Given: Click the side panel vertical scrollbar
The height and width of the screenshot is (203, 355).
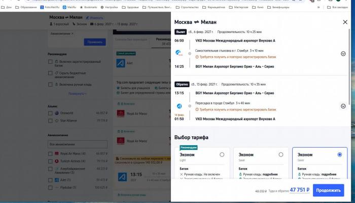Looking at the screenshot, I should click(349, 67).
